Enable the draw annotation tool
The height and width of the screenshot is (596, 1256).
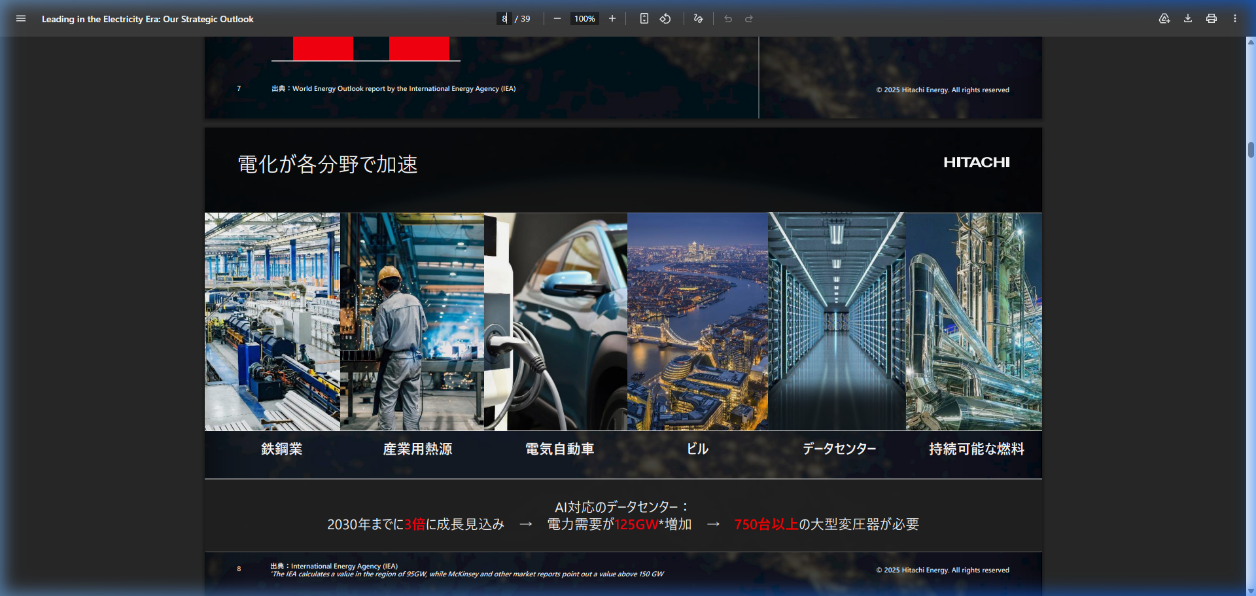coord(699,19)
